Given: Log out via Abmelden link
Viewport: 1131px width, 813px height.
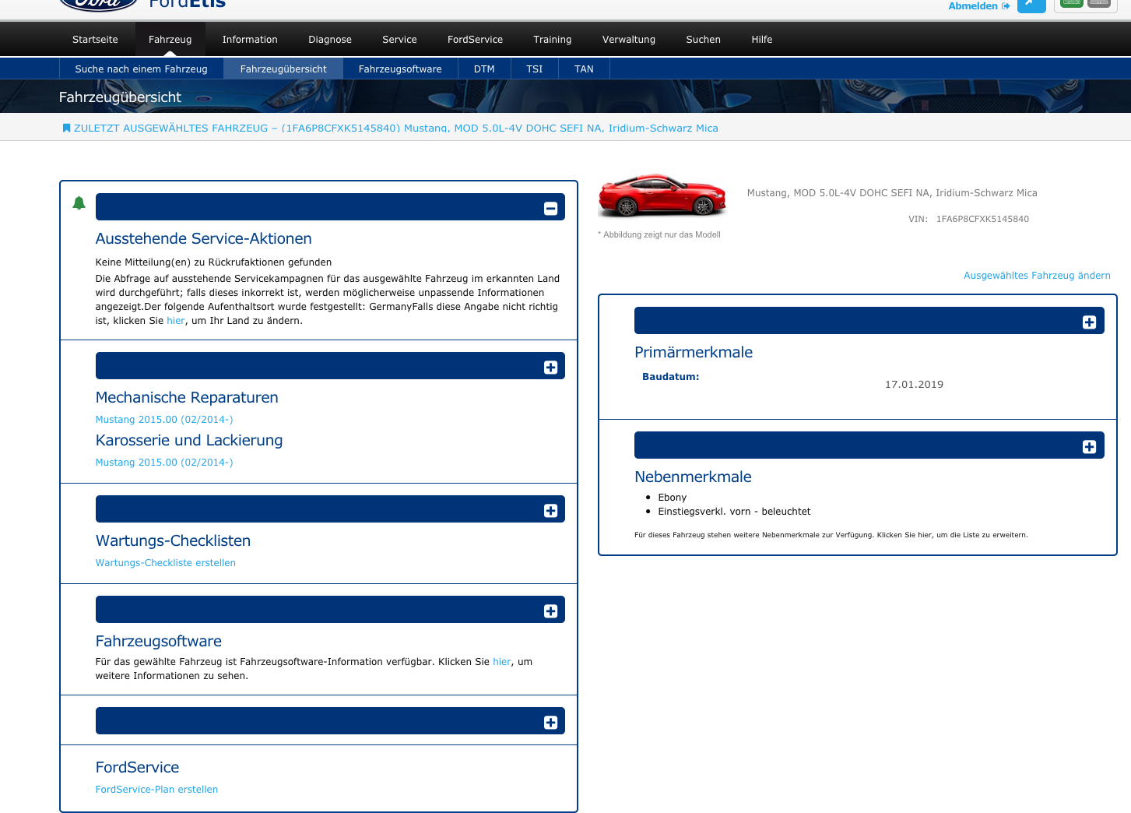Looking at the screenshot, I should 978,5.
